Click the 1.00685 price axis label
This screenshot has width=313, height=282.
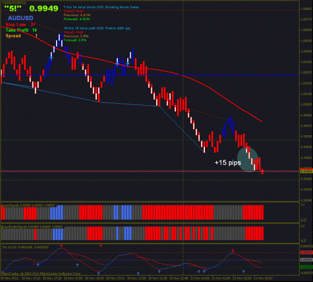(306, 30)
